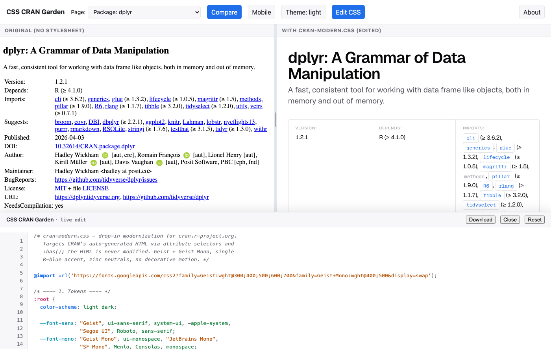Click the CSS CRAN Garden title
The width and height of the screenshot is (551, 354).
35,12
